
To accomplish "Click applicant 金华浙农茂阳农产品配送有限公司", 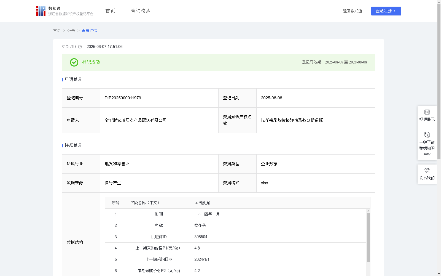I will click(135, 120).
